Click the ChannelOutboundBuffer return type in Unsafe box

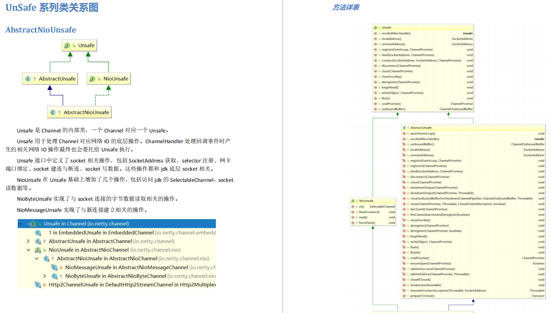pyautogui.click(x=456, y=109)
